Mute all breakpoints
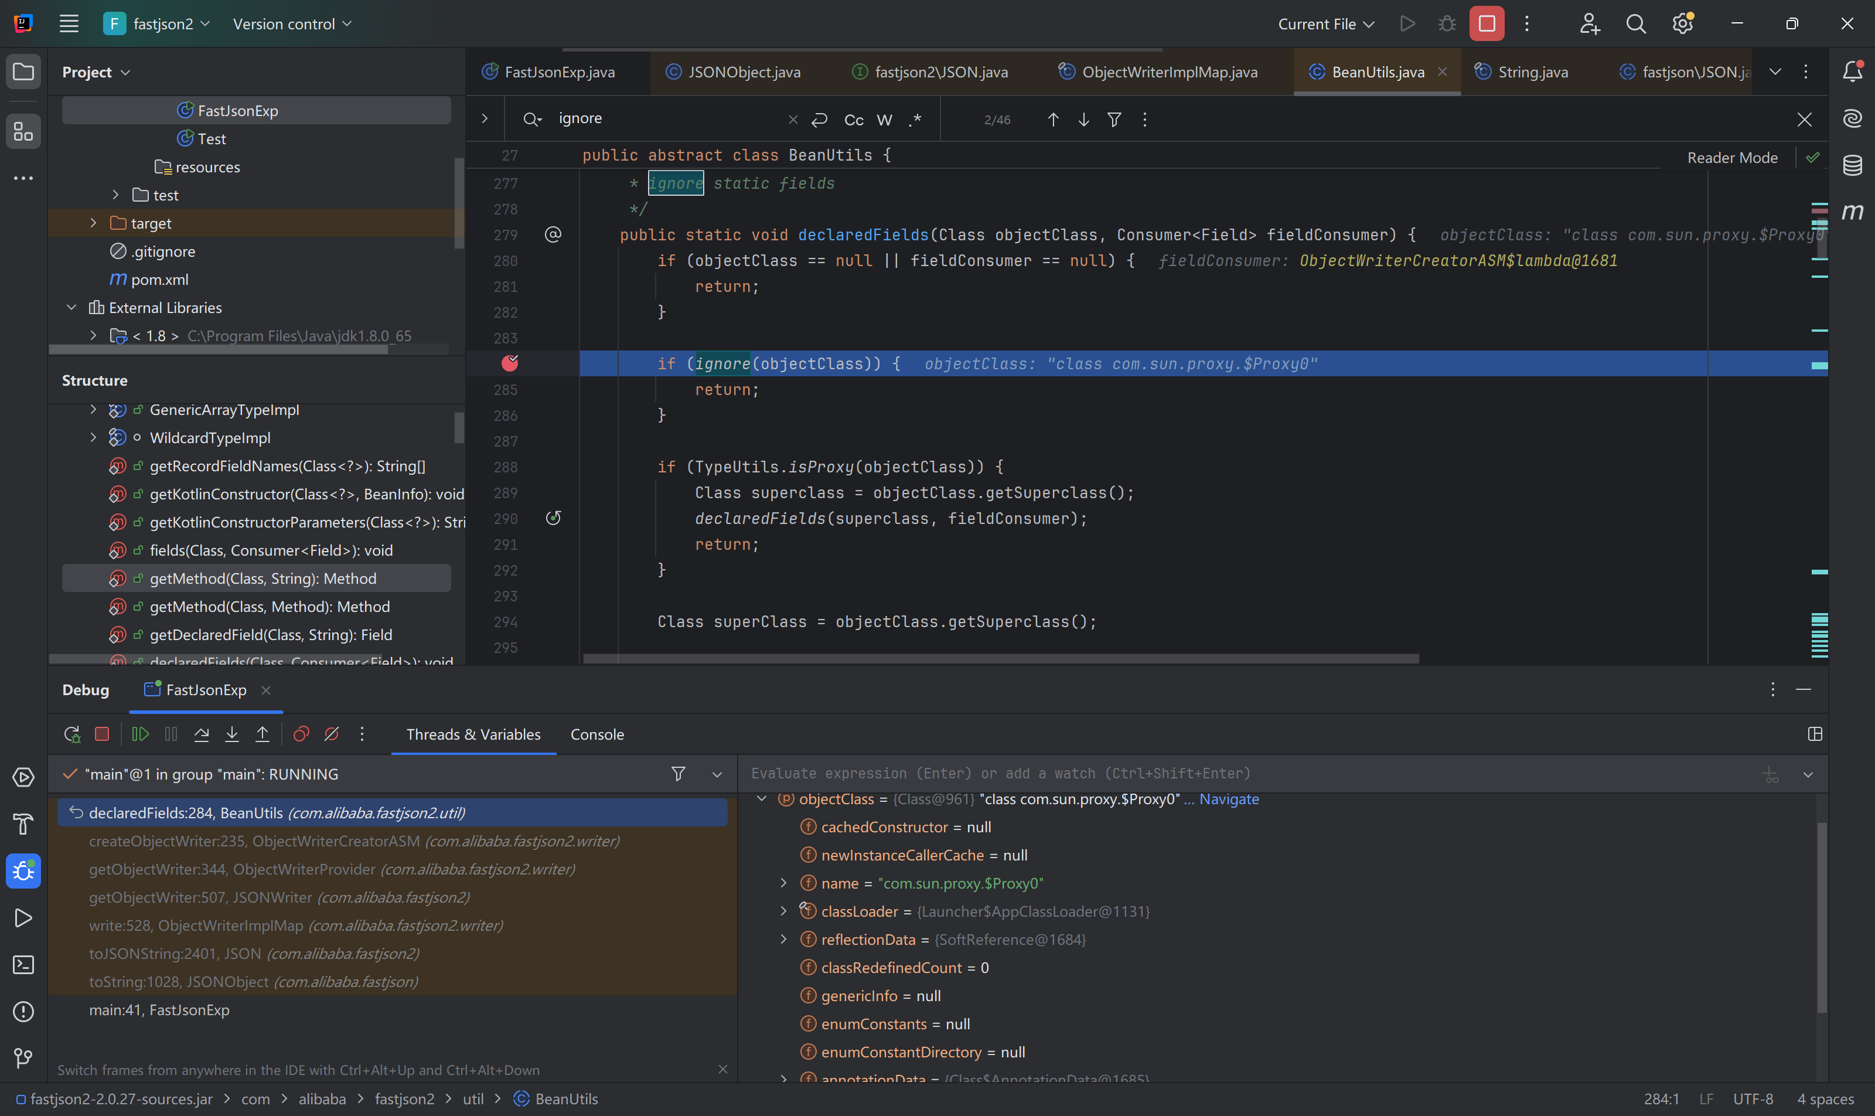Viewport: 1875px width, 1116px height. click(332, 735)
